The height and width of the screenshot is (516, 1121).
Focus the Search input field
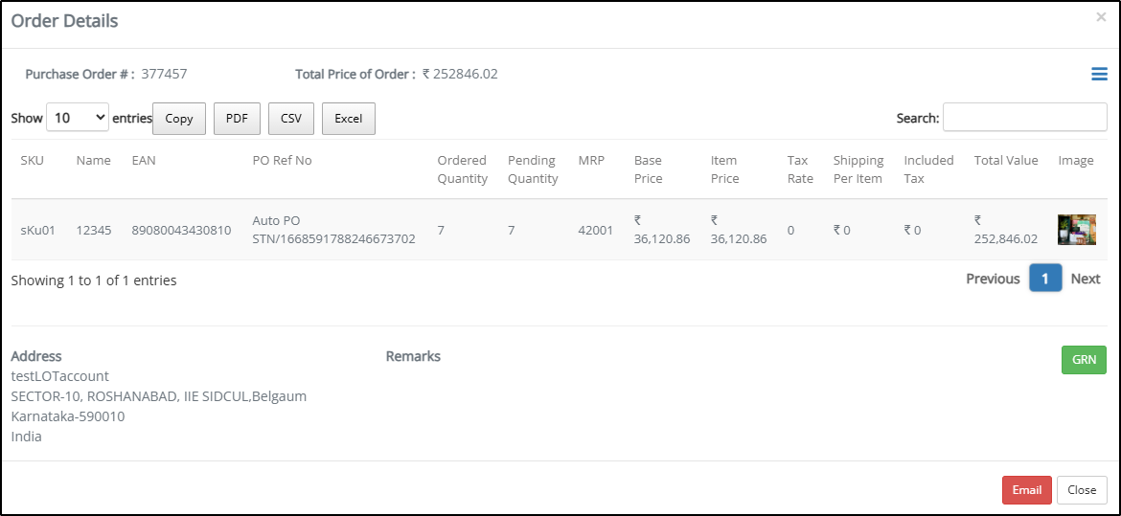[x=1024, y=117]
